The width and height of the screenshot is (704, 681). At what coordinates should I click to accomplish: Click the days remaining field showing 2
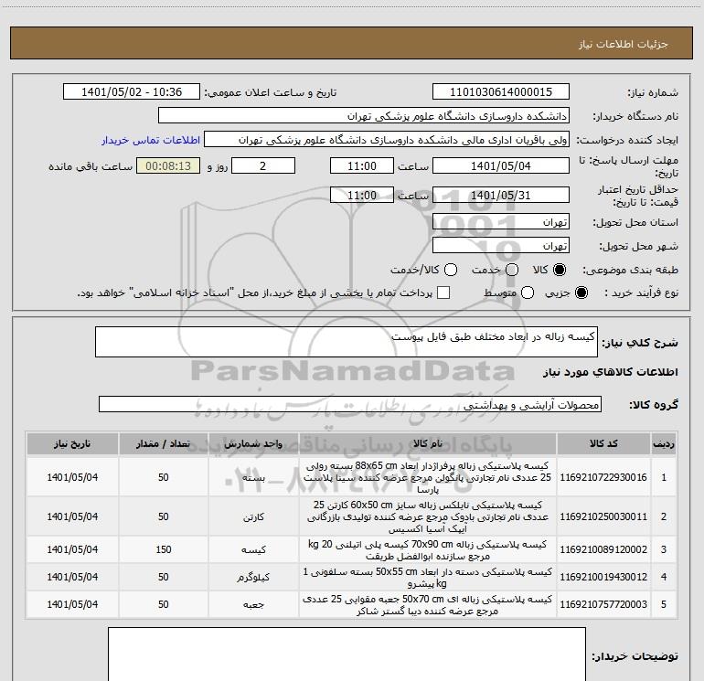(263, 165)
